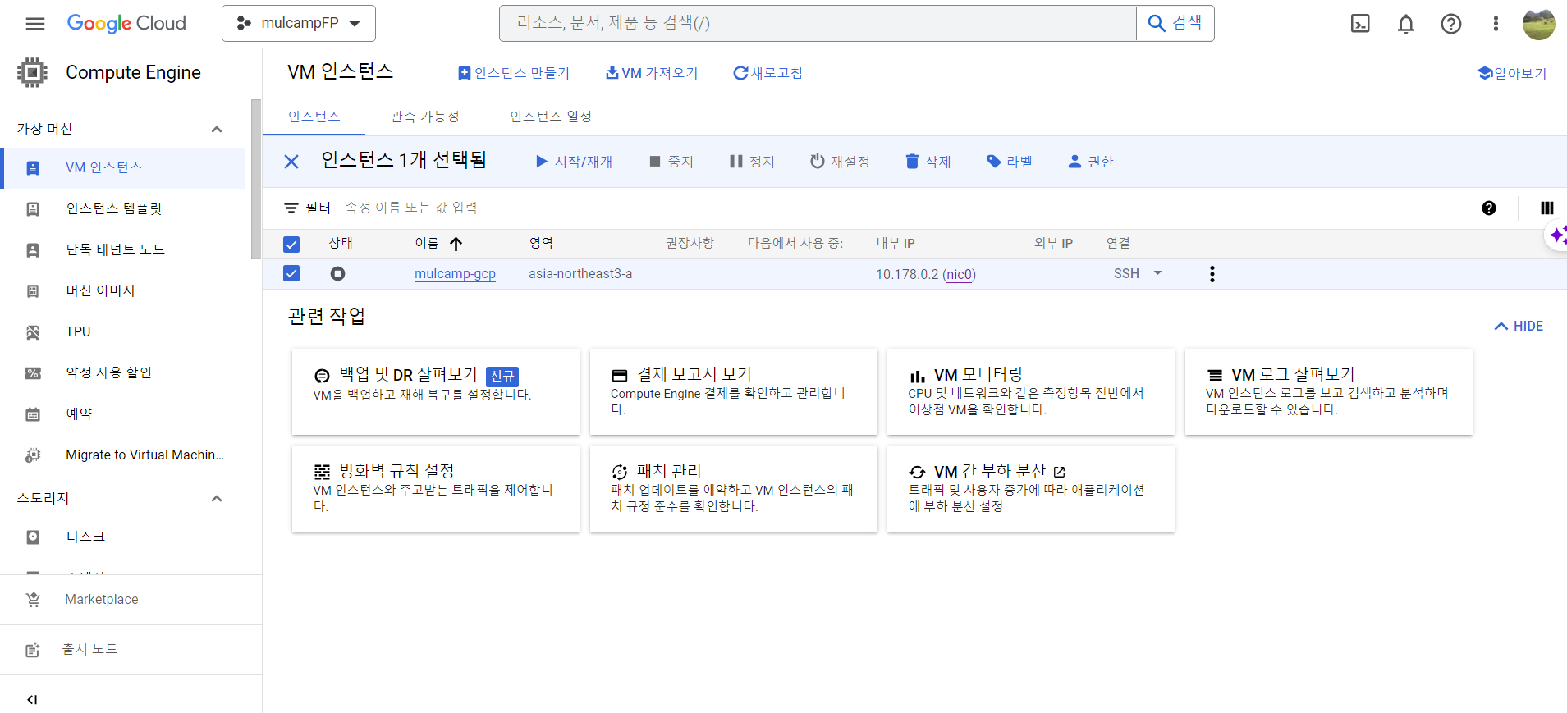Viewport: 1567px width, 713px height.
Task: Click 라벨 labels action
Action: 1010,162
